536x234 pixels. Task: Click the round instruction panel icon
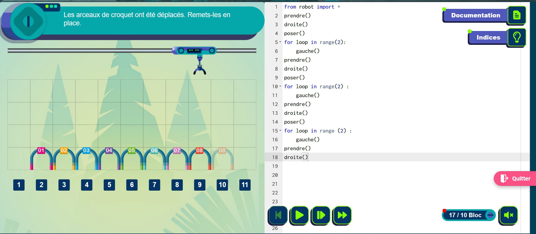pyautogui.click(x=28, y=21)
